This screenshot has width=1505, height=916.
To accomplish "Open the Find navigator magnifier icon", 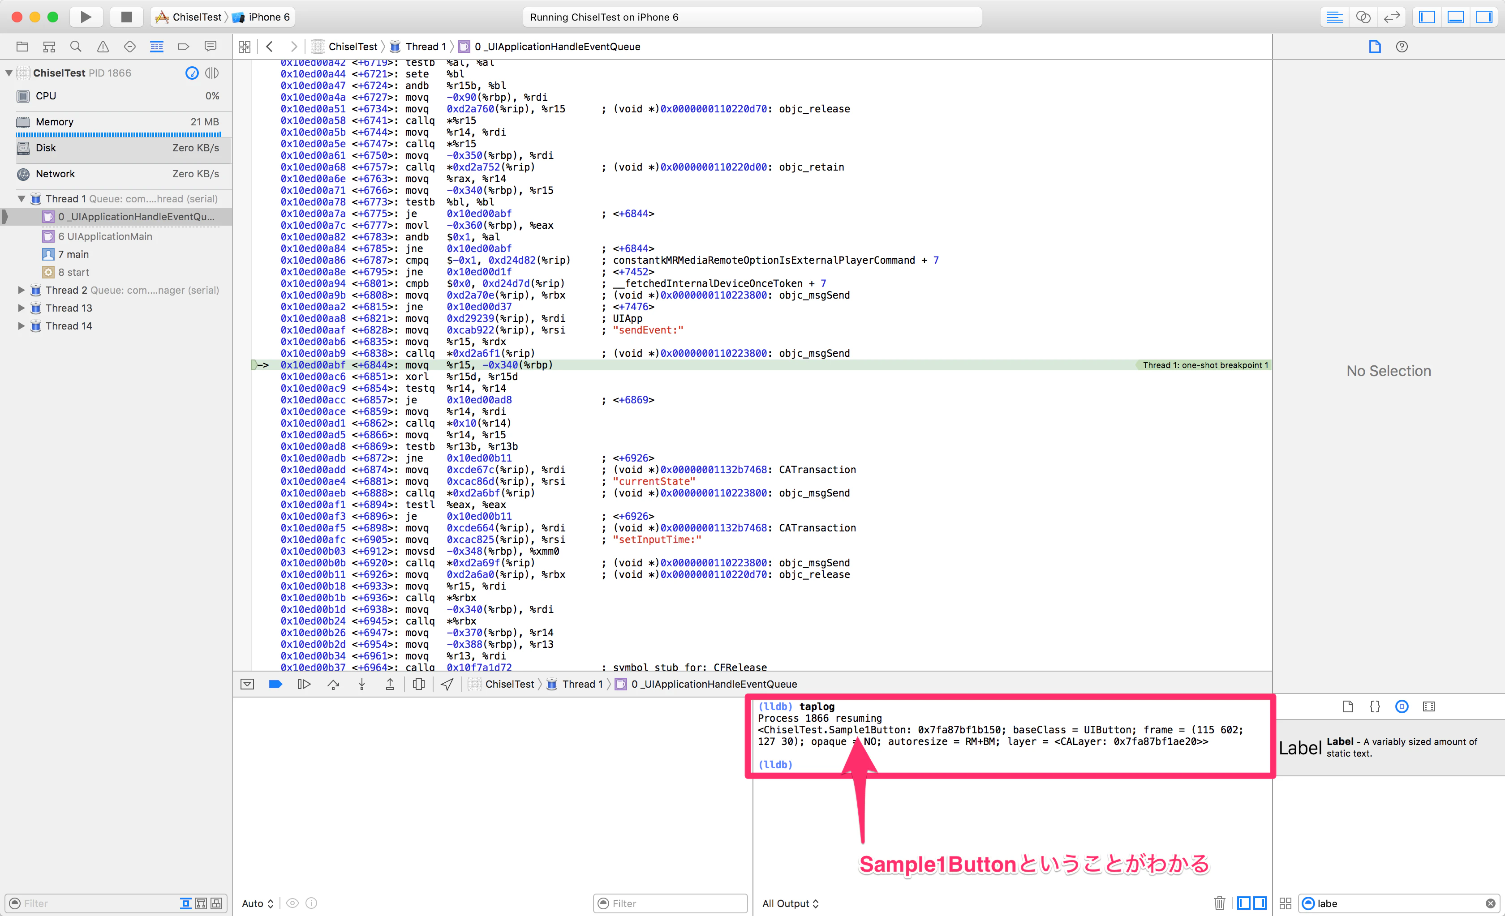I will 76,47.
